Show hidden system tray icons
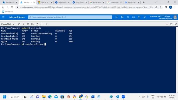 (139, 97)
